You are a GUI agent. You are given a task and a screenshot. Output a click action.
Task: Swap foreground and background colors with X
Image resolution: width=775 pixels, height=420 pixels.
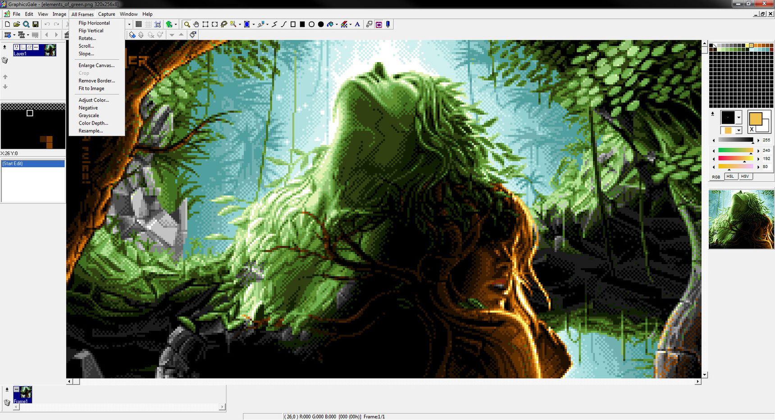click(752, 129)
